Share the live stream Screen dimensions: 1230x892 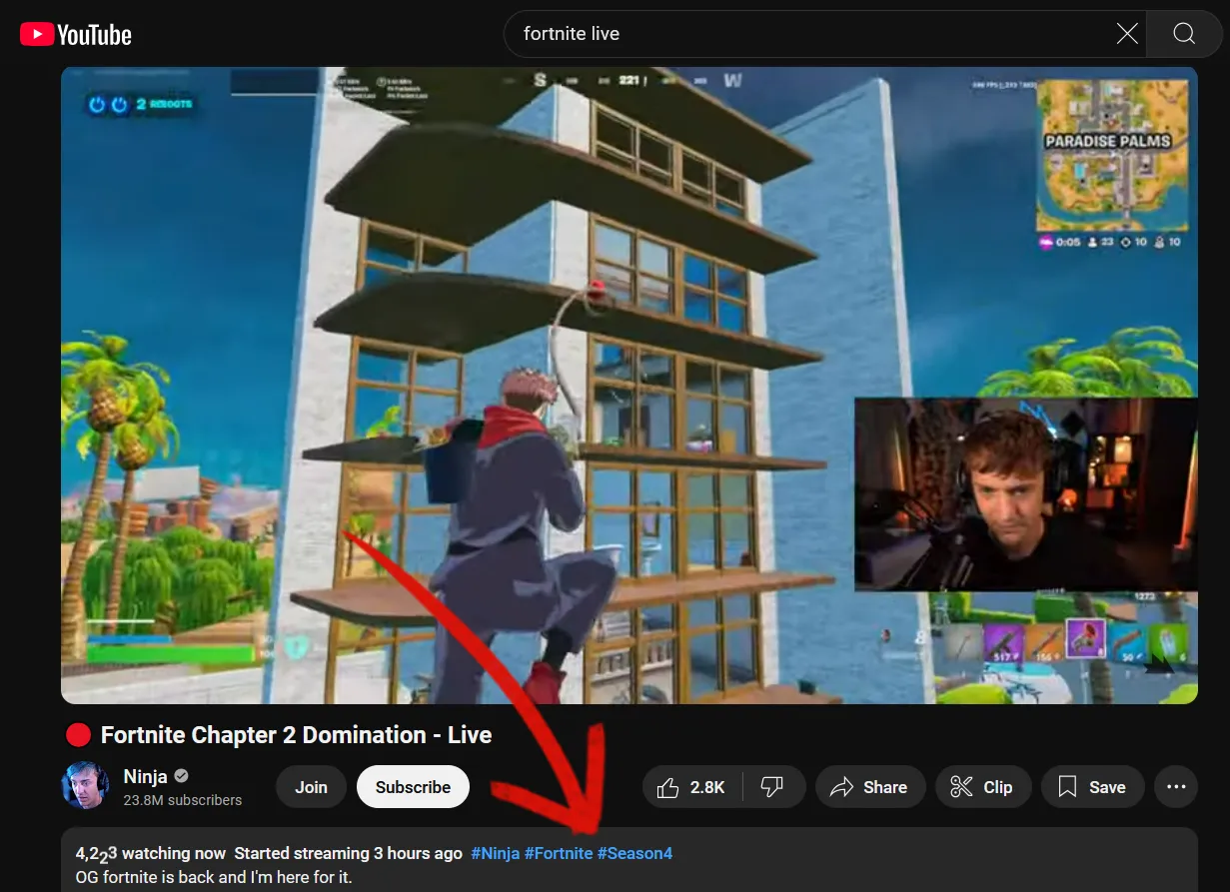coord(869,787)
